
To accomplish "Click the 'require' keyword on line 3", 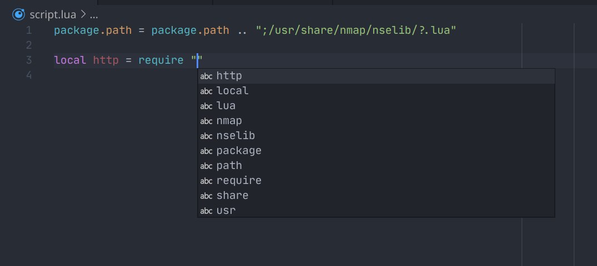I will pyautogui.click(x=160, y=60).
